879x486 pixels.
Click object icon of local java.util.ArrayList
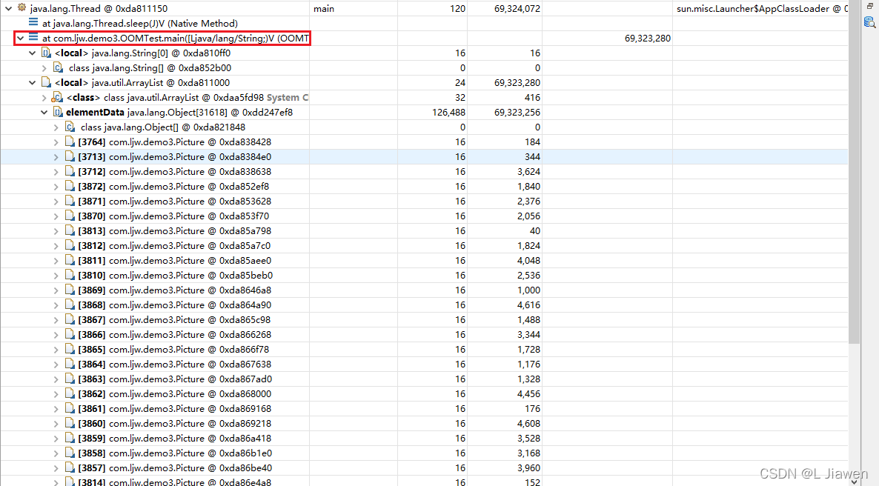pyautogui.click(x=46, y=82)
